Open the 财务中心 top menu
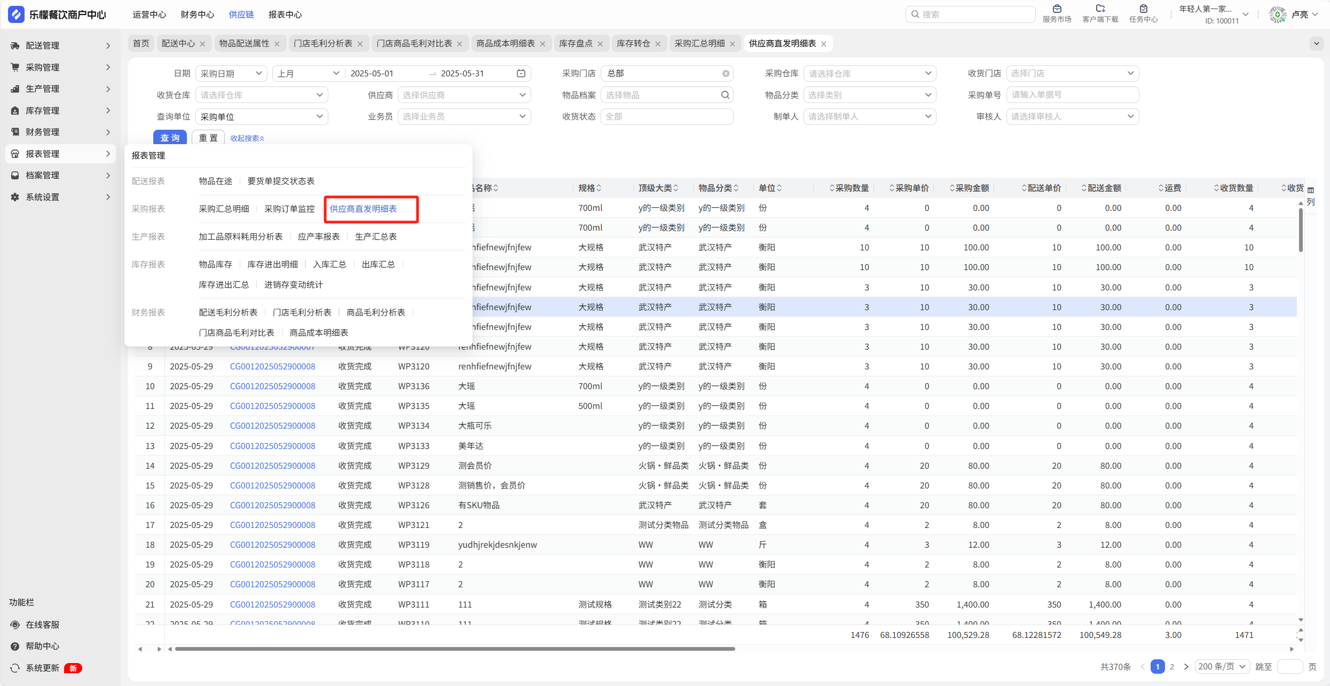Screen dimensions: 1330x686 [197, 14]
